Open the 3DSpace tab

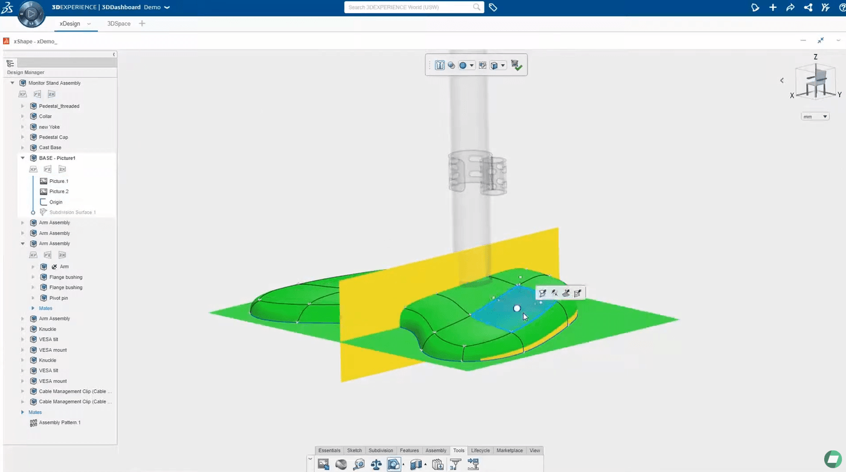[118, 24]
